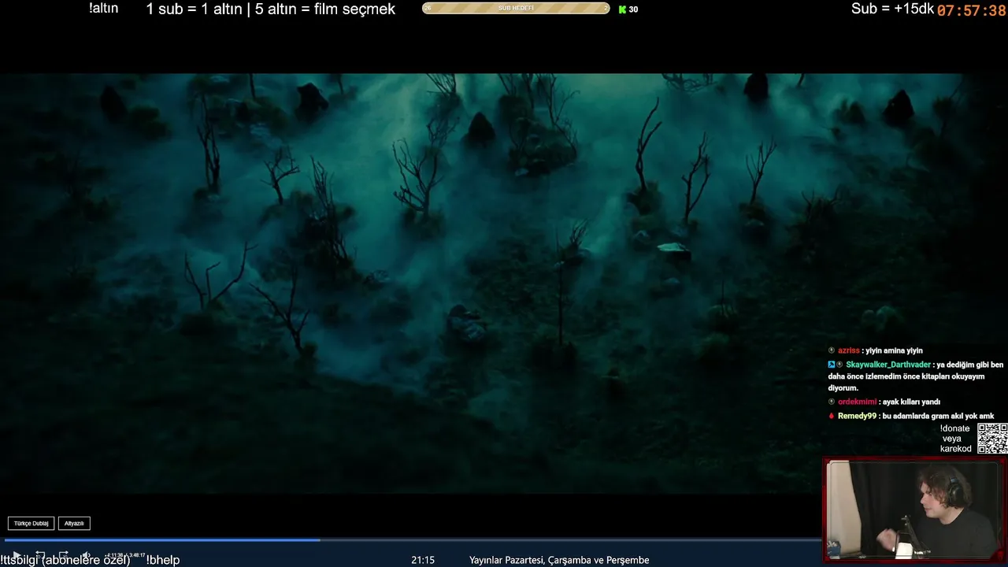Select username Remedy99 in chat
The image size is (1008, 567).
[857, 416]
